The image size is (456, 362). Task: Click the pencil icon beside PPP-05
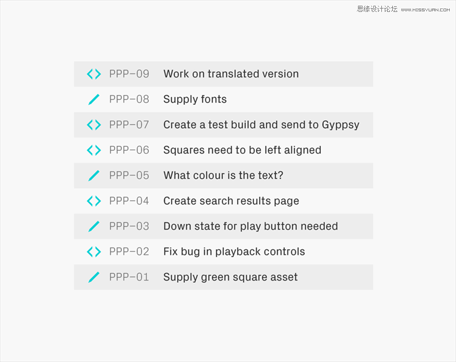94,176
